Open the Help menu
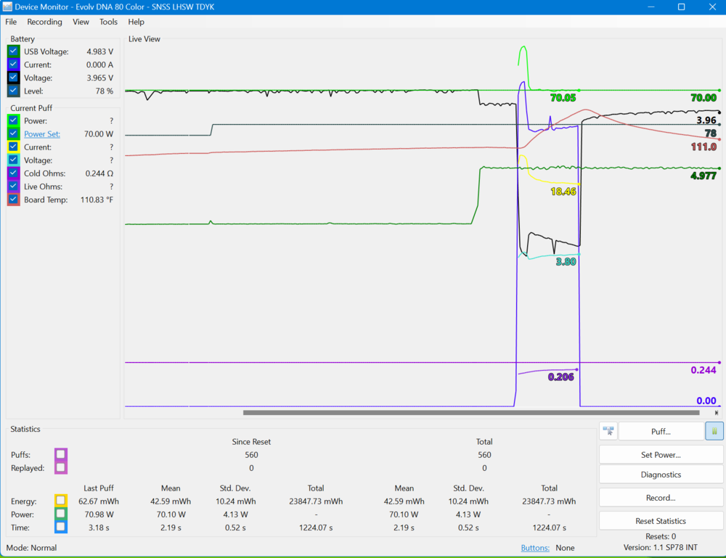Screen dimensions: 726x558 tap(136, 22)
